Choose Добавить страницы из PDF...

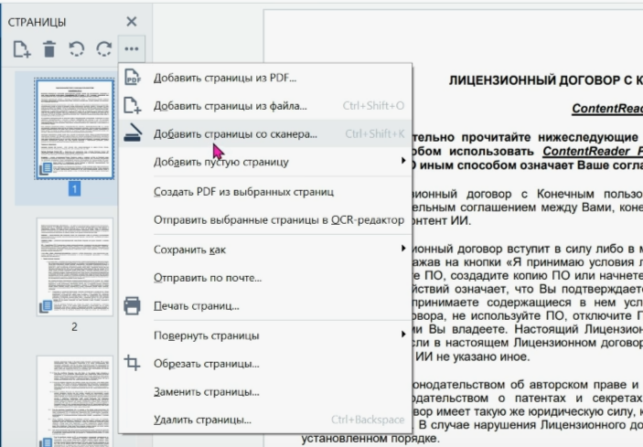[265, 78]
